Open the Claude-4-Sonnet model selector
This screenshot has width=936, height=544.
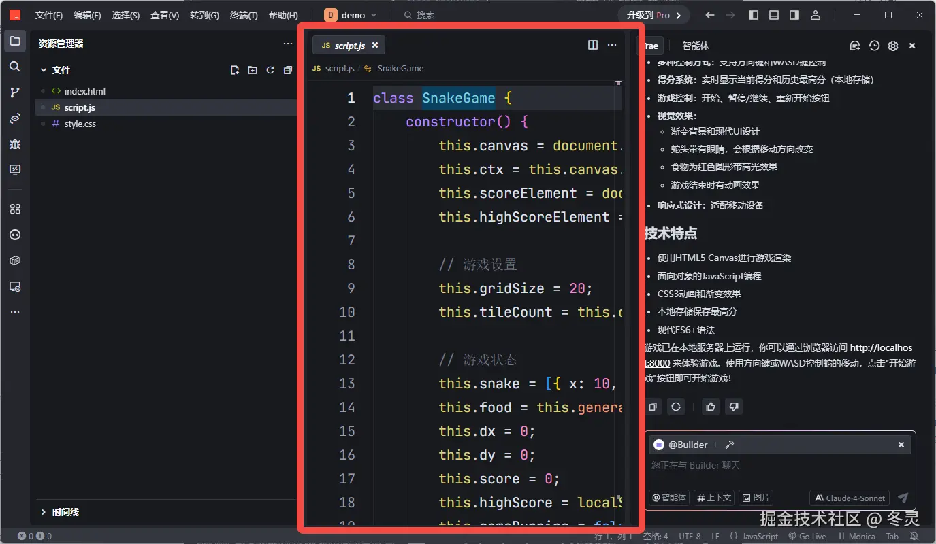click(850, 498)
